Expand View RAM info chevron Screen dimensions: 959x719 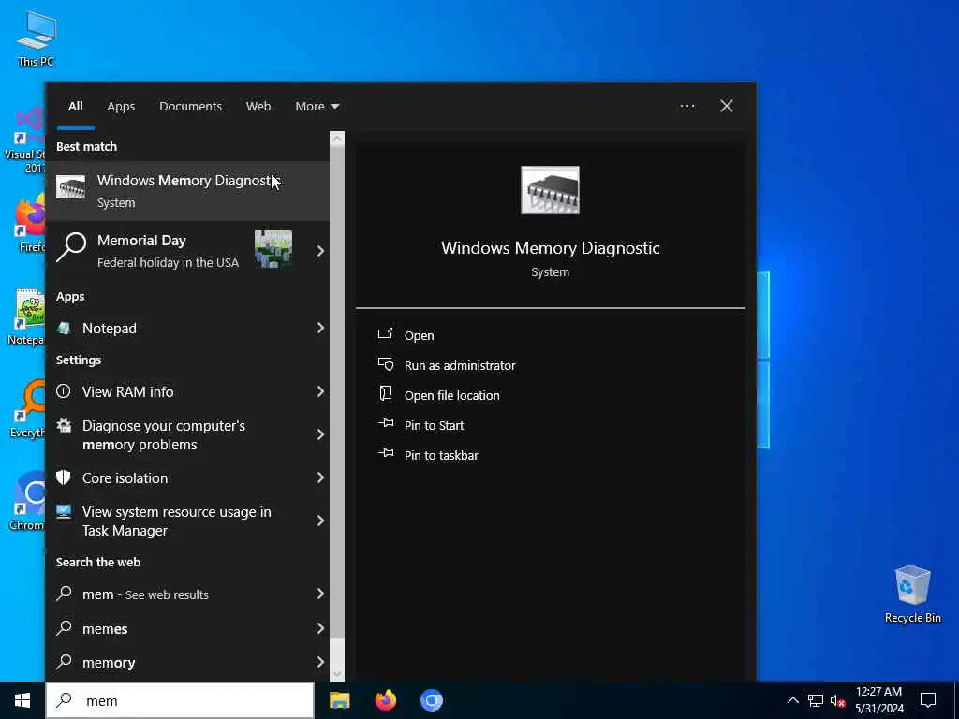(320, 392)
